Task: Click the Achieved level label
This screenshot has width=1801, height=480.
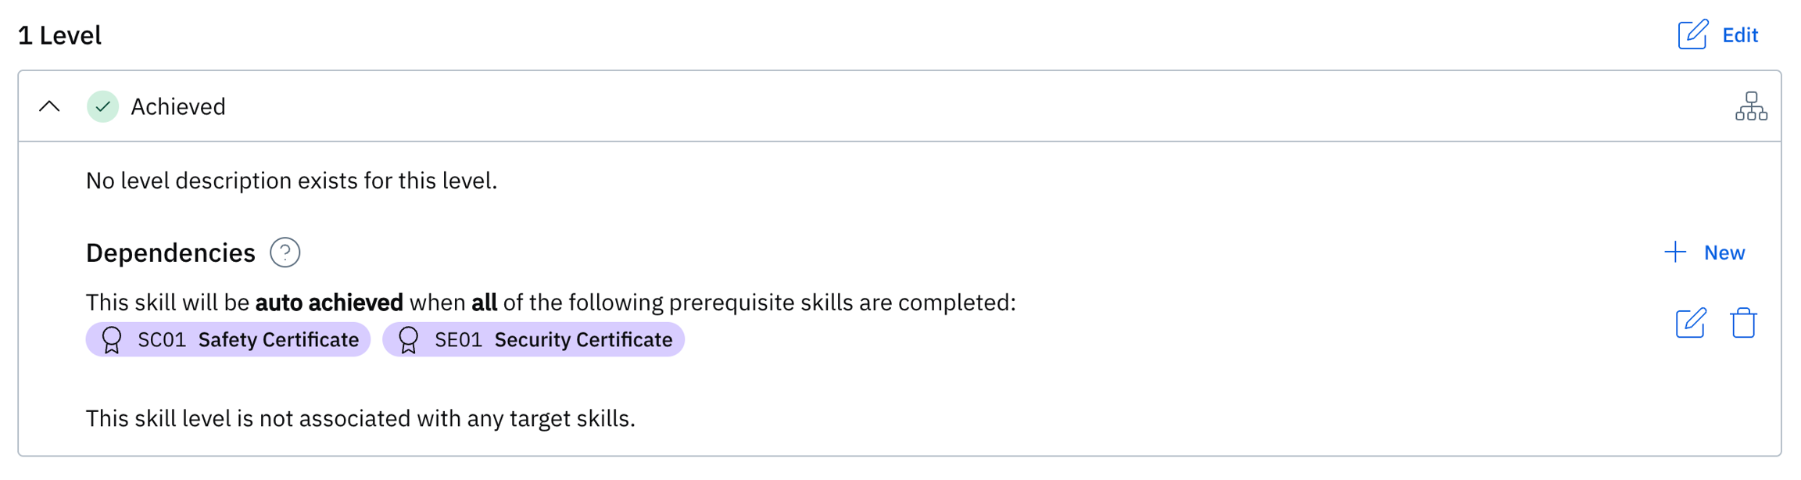Action: click(x=178, y=106)
